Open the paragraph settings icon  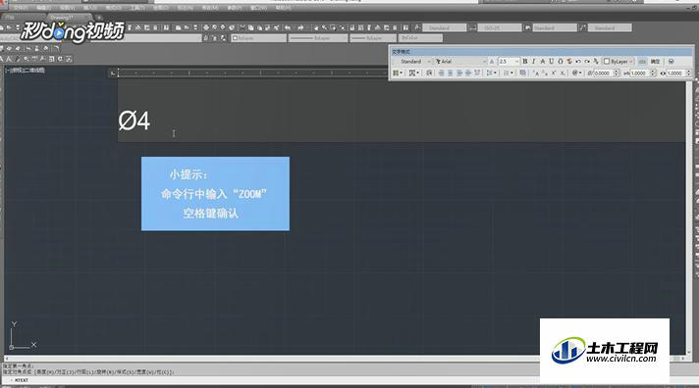[429, 73]
